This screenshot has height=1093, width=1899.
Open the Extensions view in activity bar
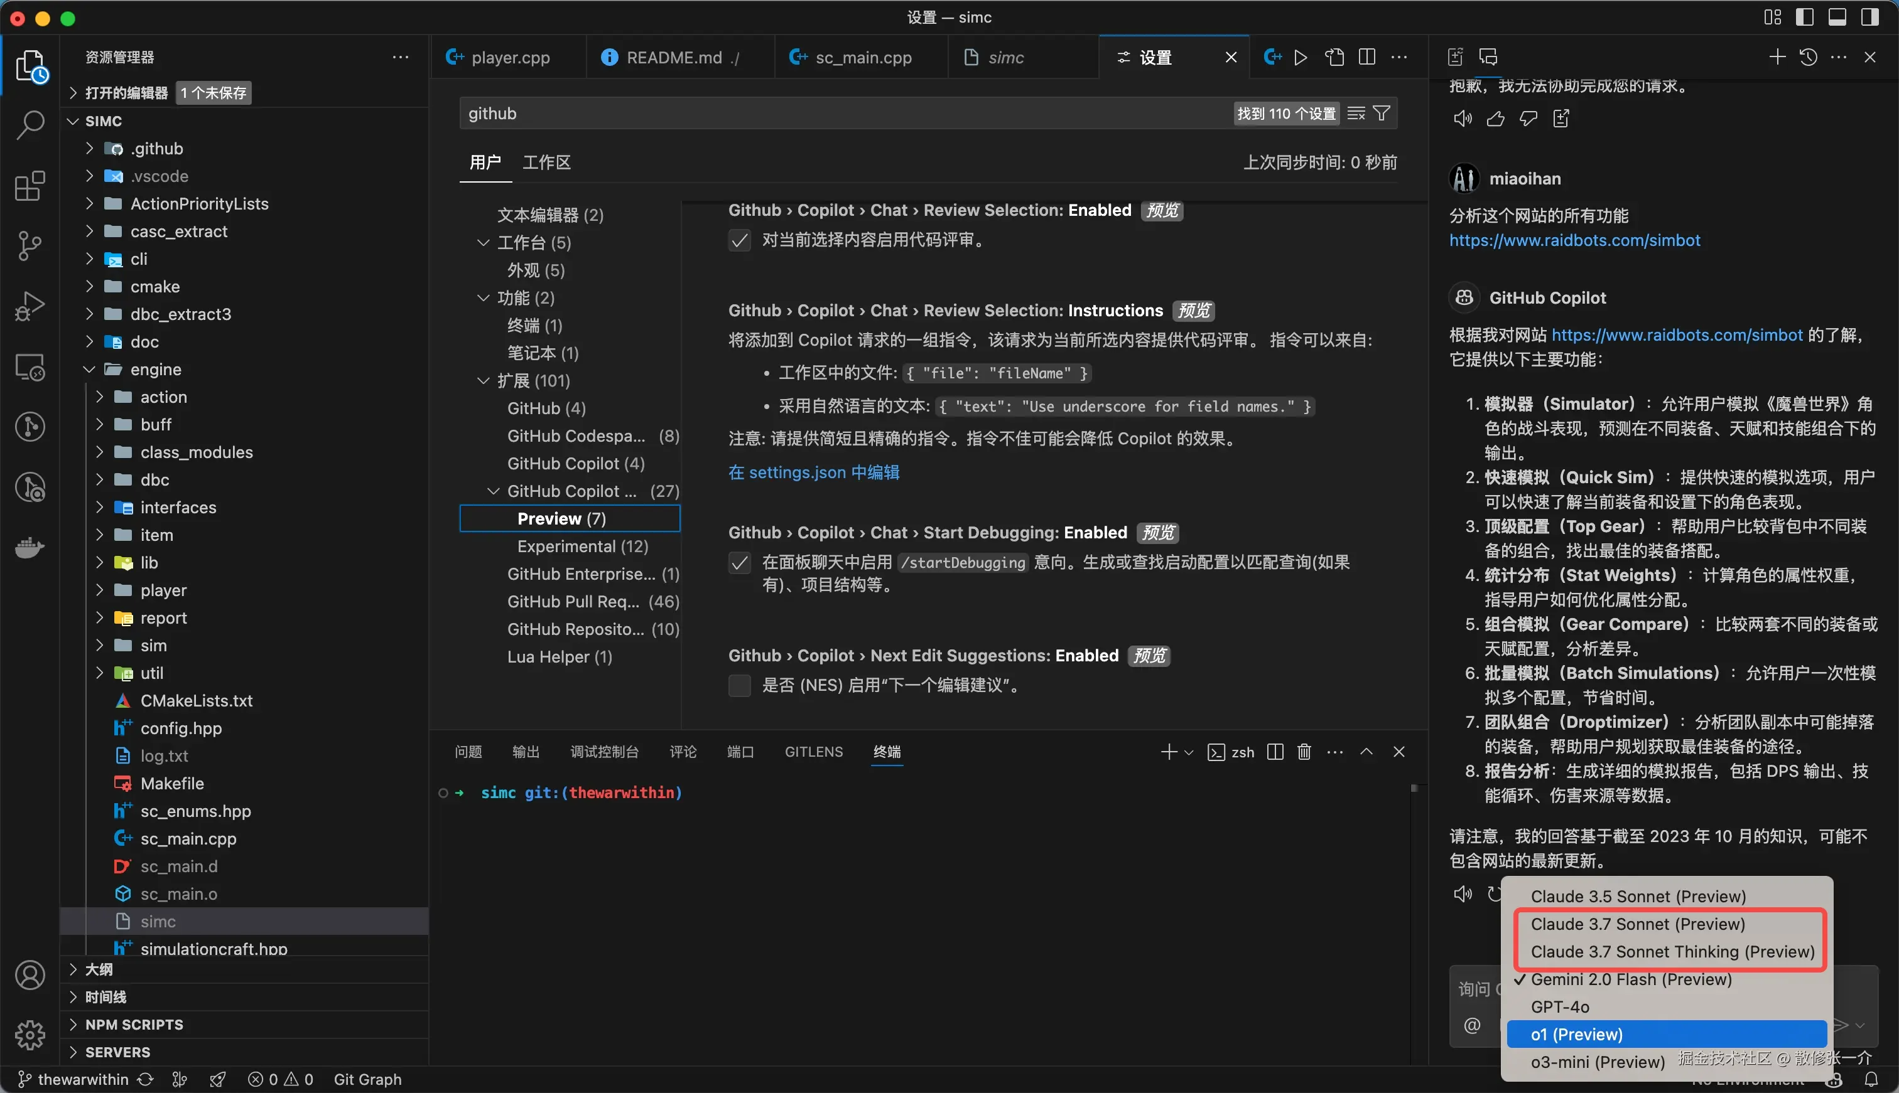(30, 186)
